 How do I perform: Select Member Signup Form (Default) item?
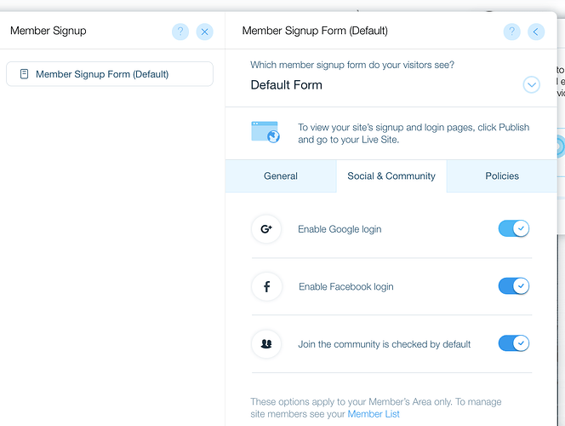[x=110, y=74]
